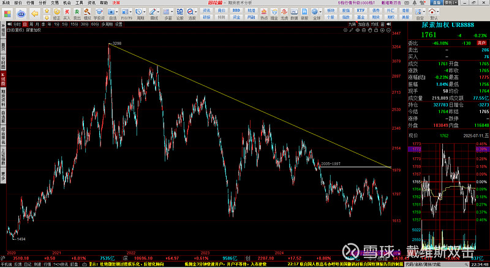
Task: Open the 报价 menu
Action: tap(18, 3)
